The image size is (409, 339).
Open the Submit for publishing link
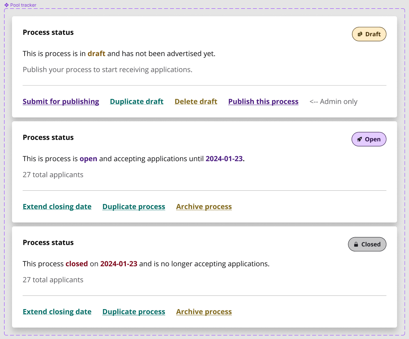pos(61,101)
